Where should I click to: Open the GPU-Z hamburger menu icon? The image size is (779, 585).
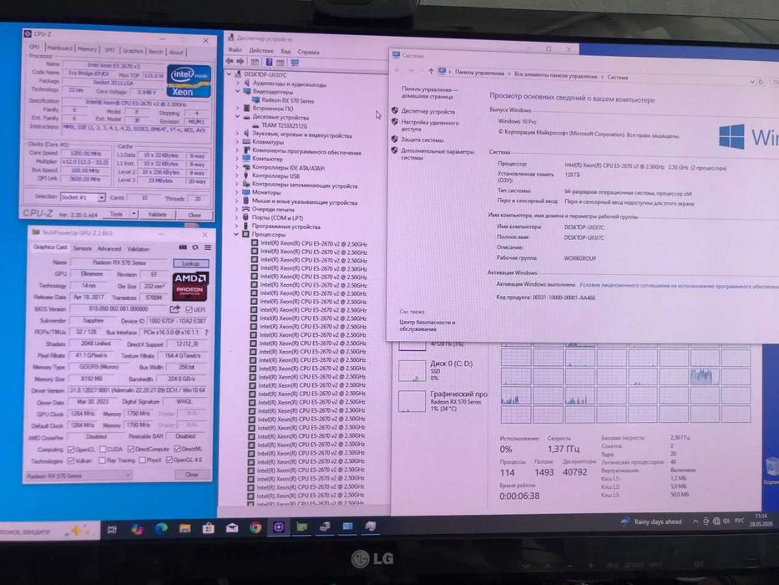(x=208, y=247)
